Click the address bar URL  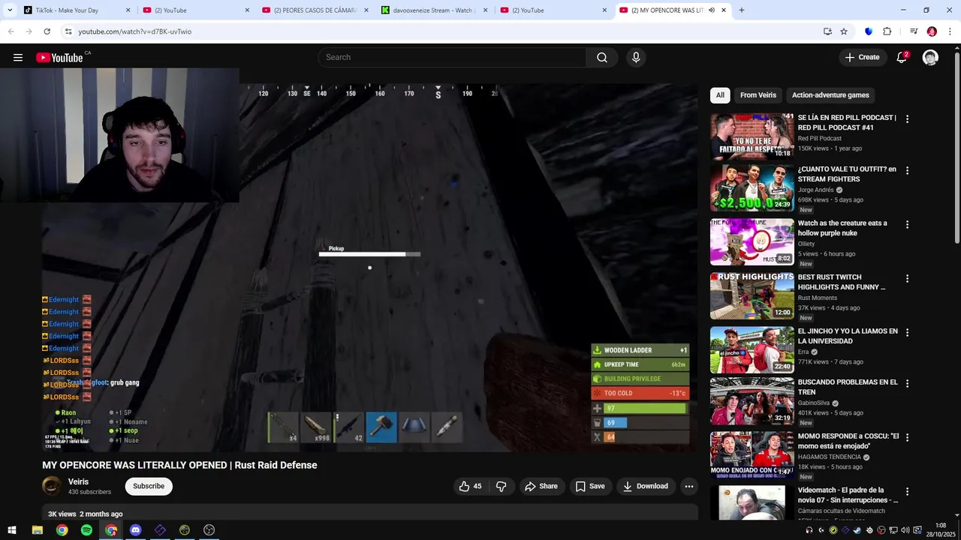point(135,31)
